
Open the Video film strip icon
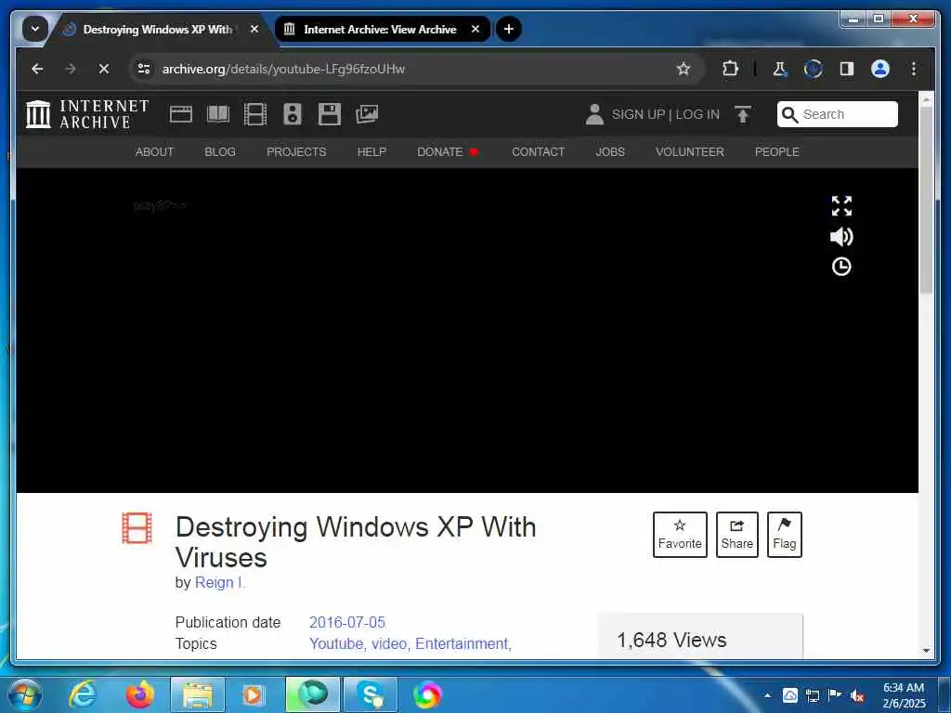255,114
